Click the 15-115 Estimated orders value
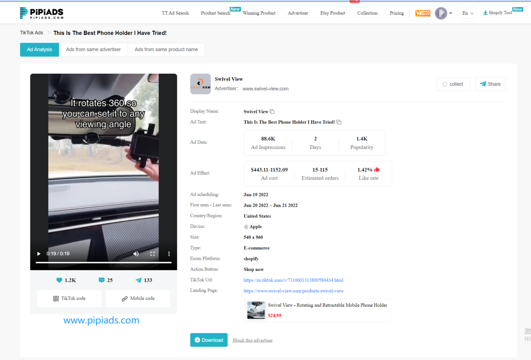The height and width of the screenshot is (360, 531). [x=320, y=170]
